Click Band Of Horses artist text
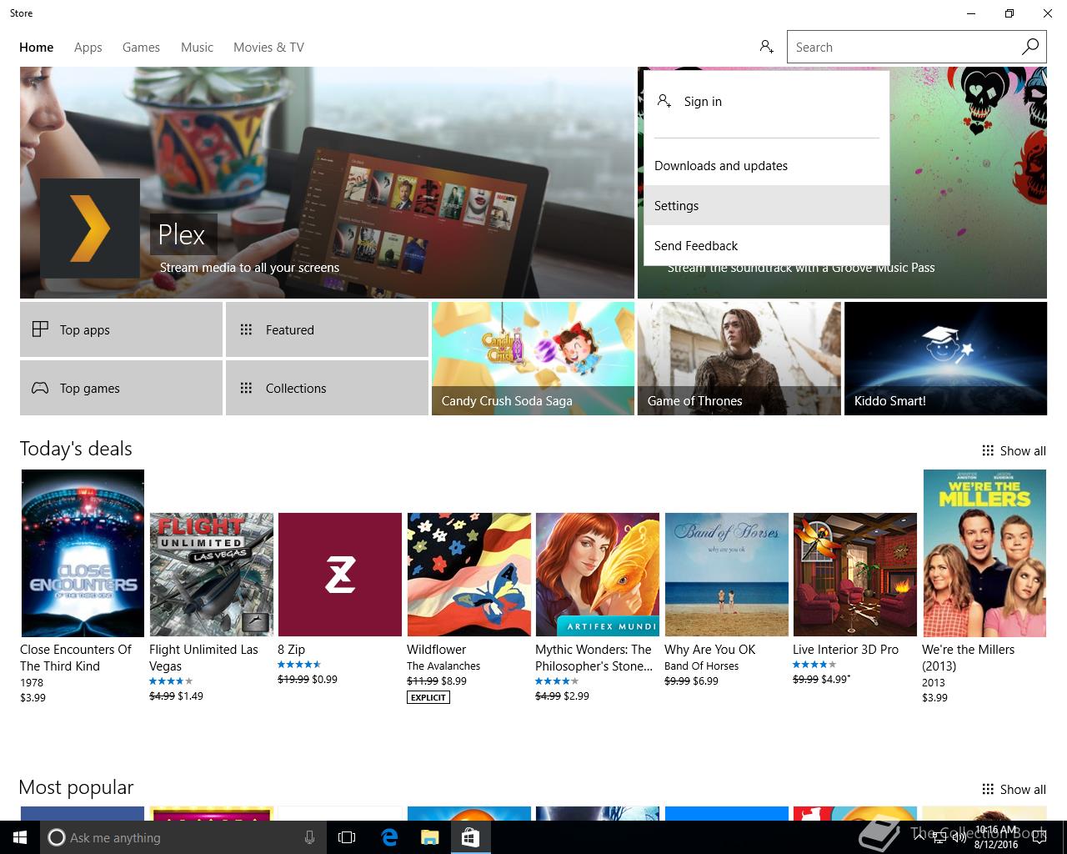 (701, 666)
